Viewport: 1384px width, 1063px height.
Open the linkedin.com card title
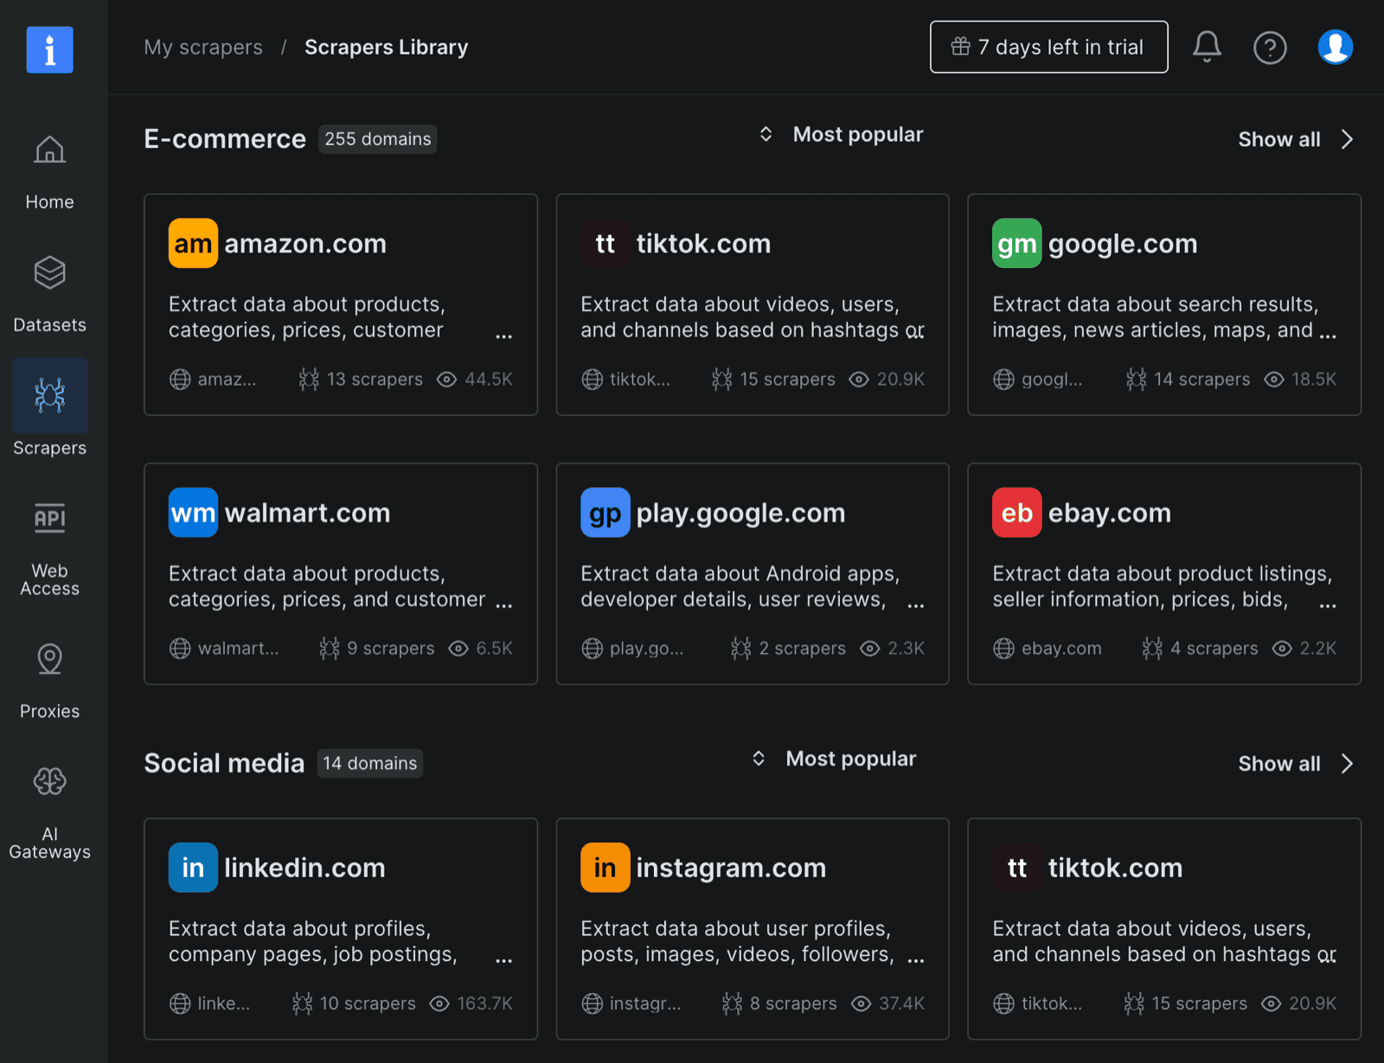pyautogui.click(x=304, y=868)
